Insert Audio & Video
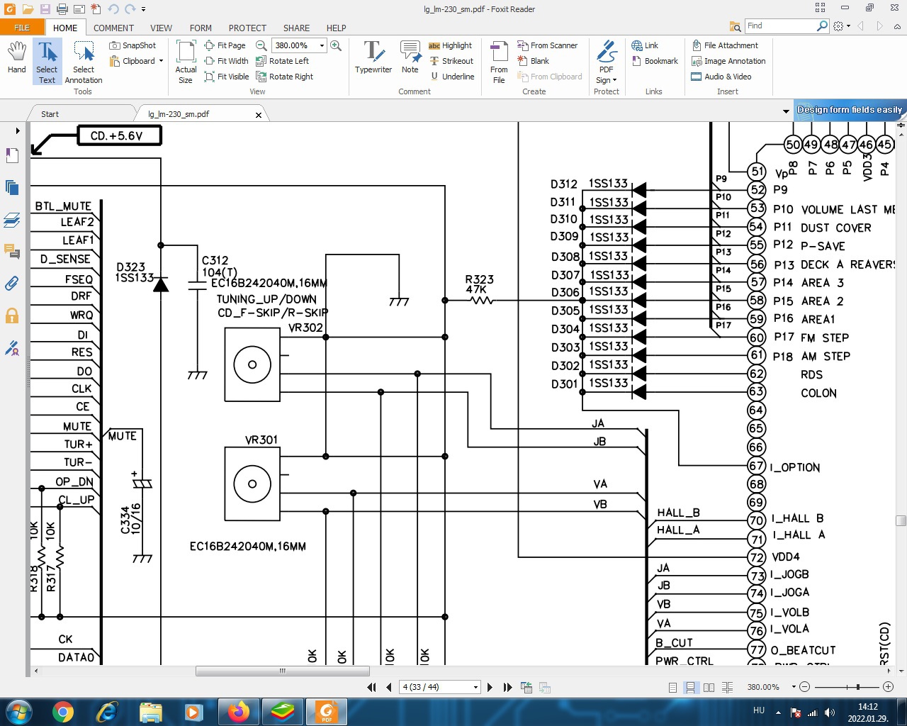The width and height of the screenshot is (907, 726). click(721, 77)
